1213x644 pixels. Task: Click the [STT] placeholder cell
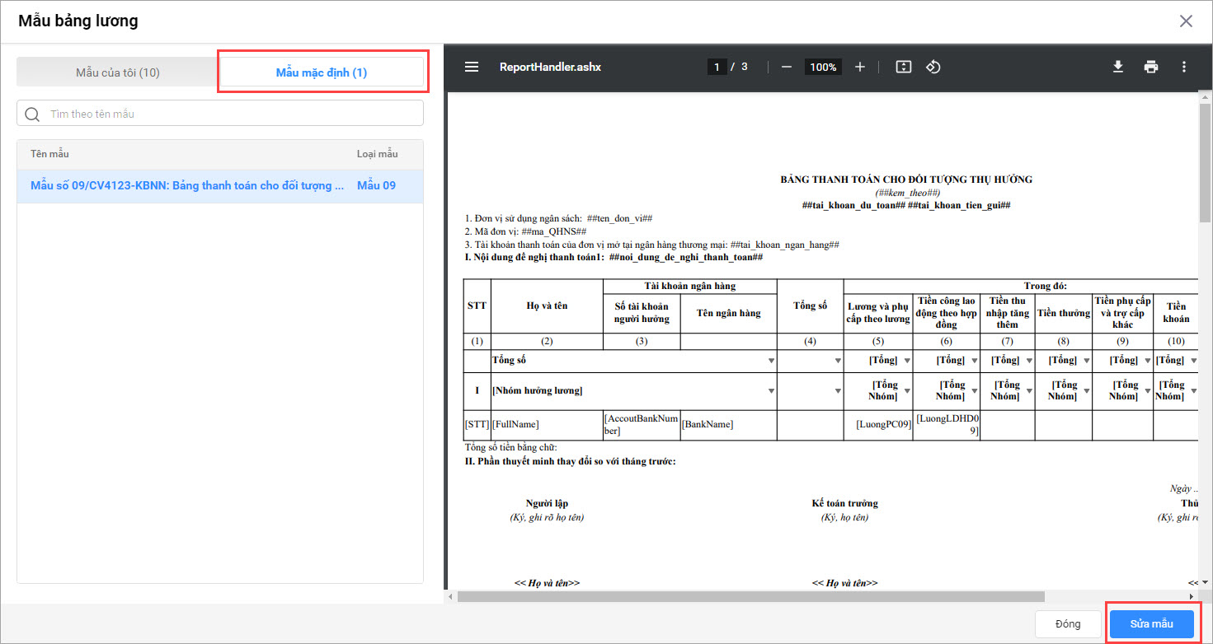(477, 424)
